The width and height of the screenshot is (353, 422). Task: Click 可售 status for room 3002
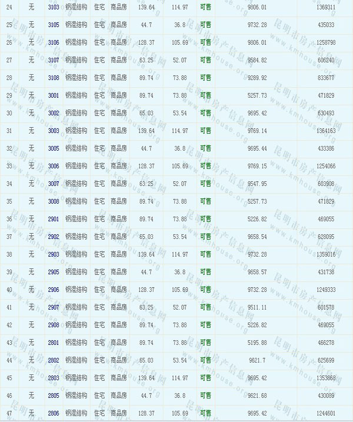[206, 113]
